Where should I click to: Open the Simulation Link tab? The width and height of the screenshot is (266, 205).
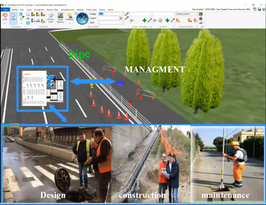[x=68, y=10]
